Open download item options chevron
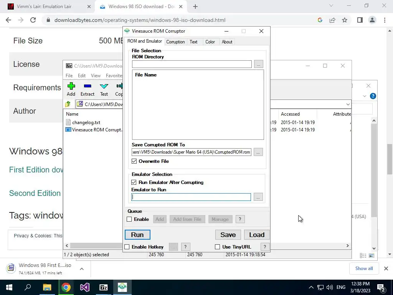 tap(82, 269)
